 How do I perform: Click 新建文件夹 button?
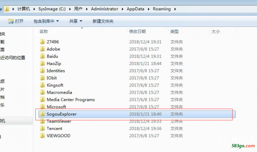pos(103,21)
